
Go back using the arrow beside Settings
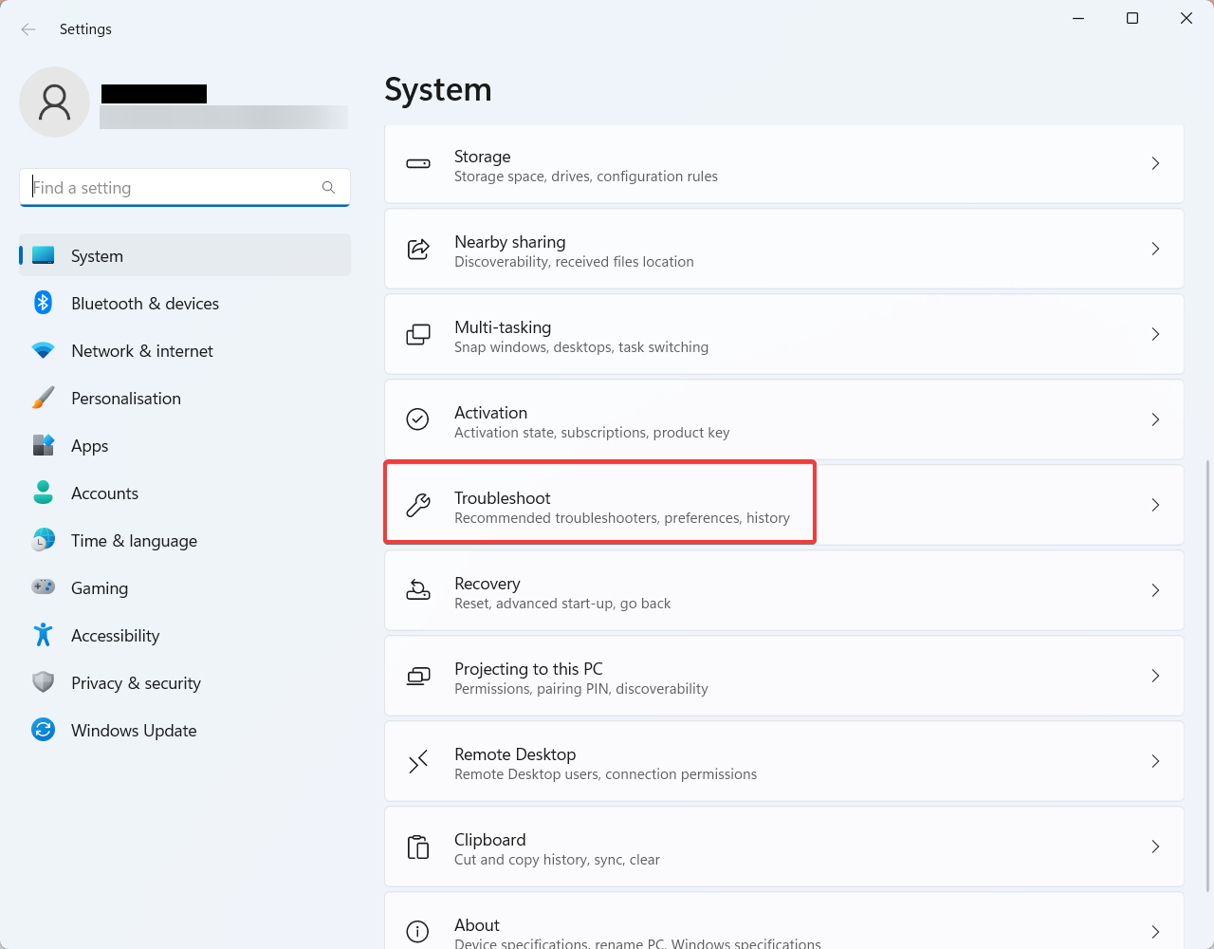pos(28,29)
